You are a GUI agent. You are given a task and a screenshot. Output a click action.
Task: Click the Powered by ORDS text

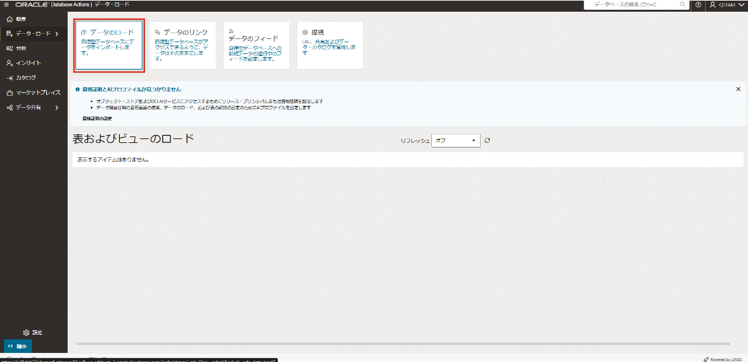coord(725,359)
